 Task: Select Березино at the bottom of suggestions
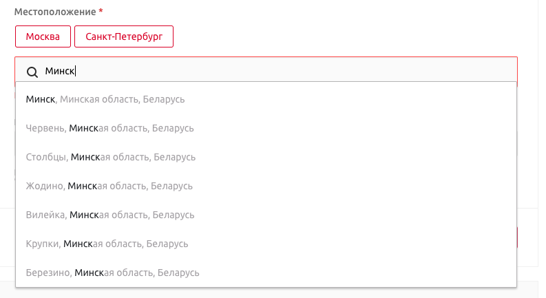click(x=266, y=273)
